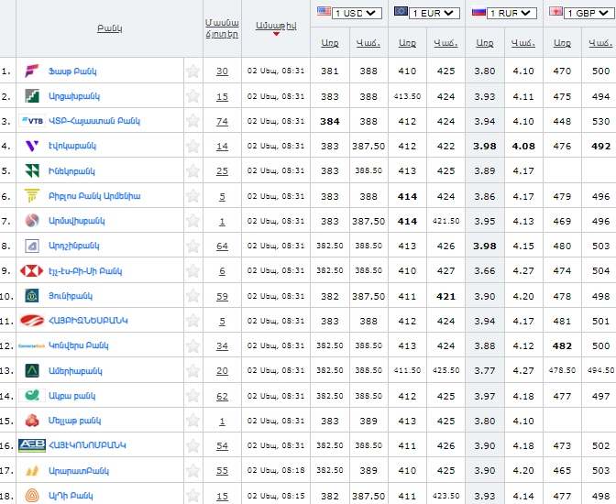
Task: Click the ՀԱՅԲԻԶՆԵՍԲԱՆԿ red logo
Action: pos(32,321)
